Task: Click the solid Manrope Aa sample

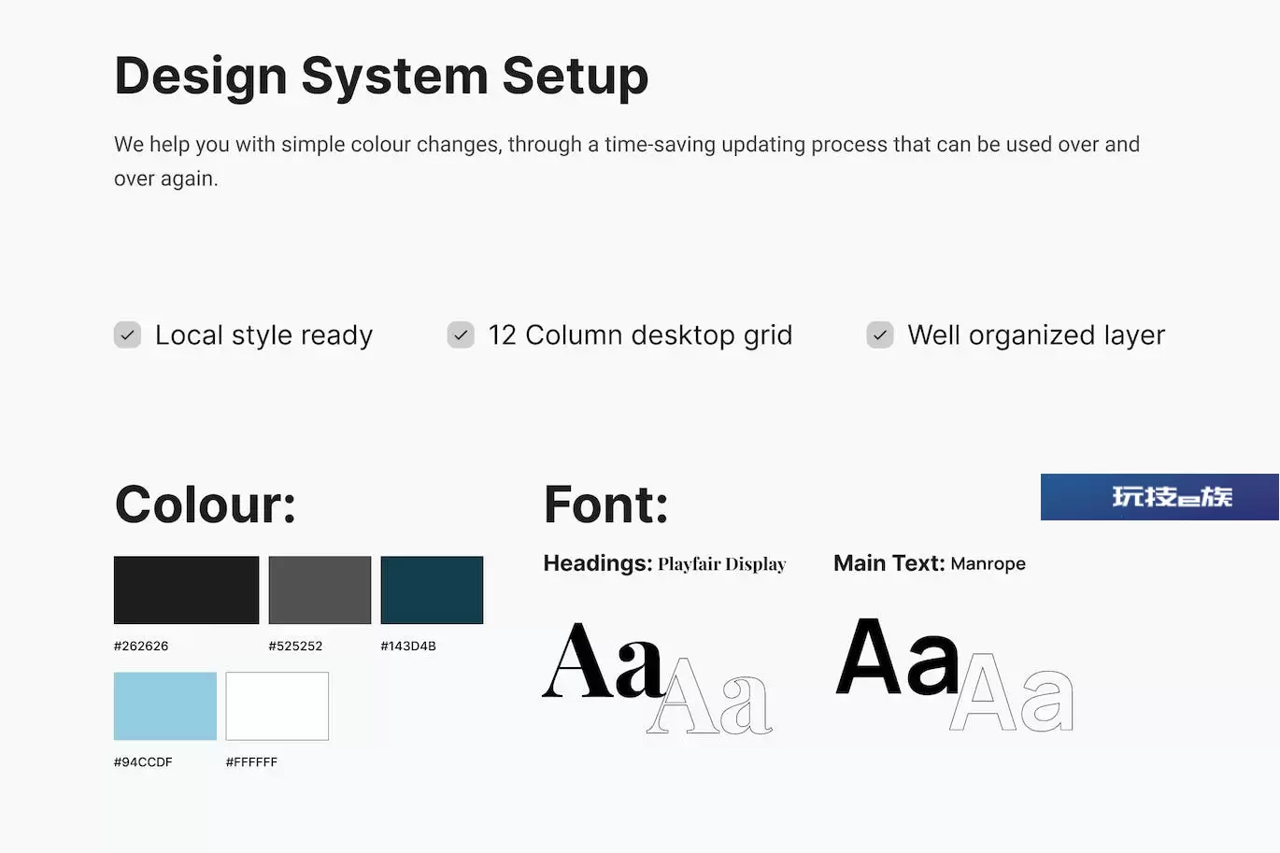Action: pyautogui.click(x=897, y=658)
